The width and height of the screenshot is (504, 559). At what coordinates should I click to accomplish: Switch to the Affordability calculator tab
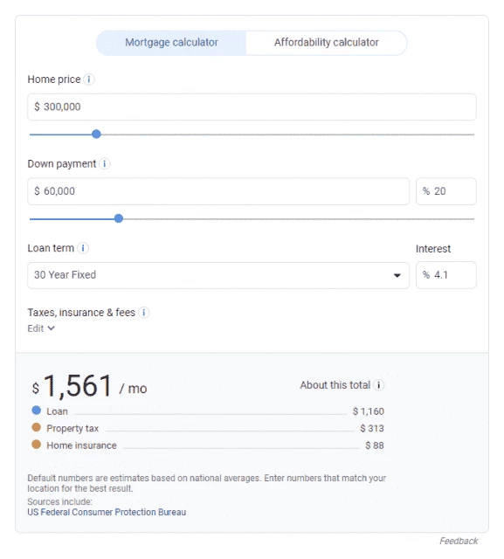click(326, 43)
